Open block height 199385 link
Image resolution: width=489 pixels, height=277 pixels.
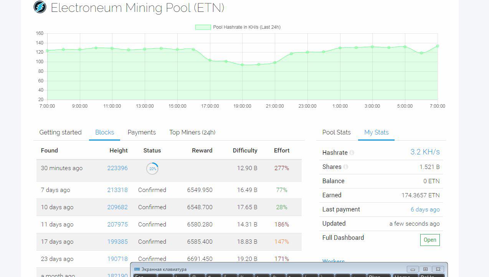pyautogui.click(x=117, y=242)
